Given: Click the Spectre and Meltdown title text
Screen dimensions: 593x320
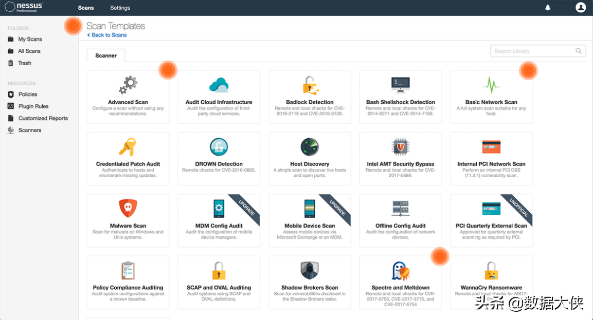Looking at the screenshot, I should coord(401,288).
